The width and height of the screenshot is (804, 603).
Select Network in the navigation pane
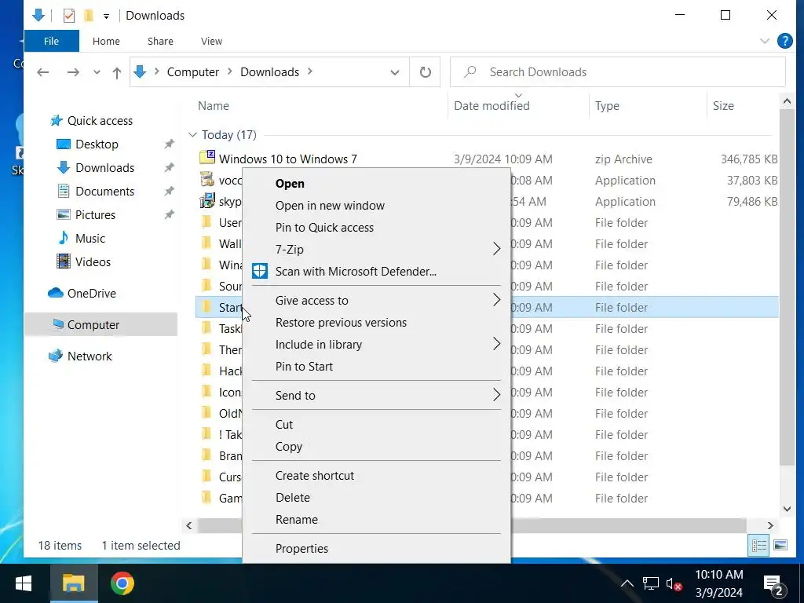pos(90,356)
